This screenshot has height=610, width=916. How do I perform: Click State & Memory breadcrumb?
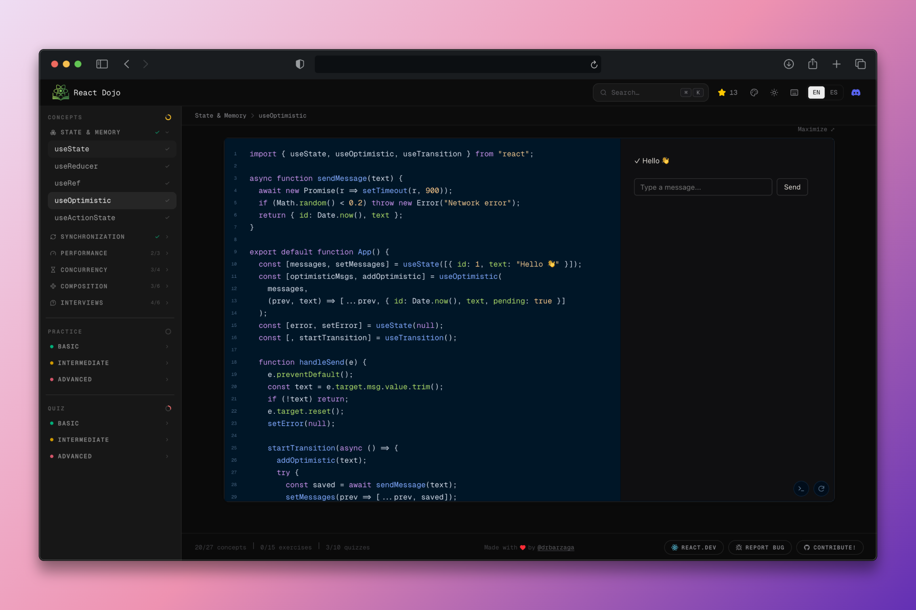tap(220, 116)
